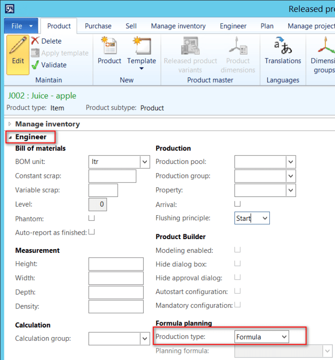Open the Property dropdown
335x360 pixels.
click(x=290, y=190)
